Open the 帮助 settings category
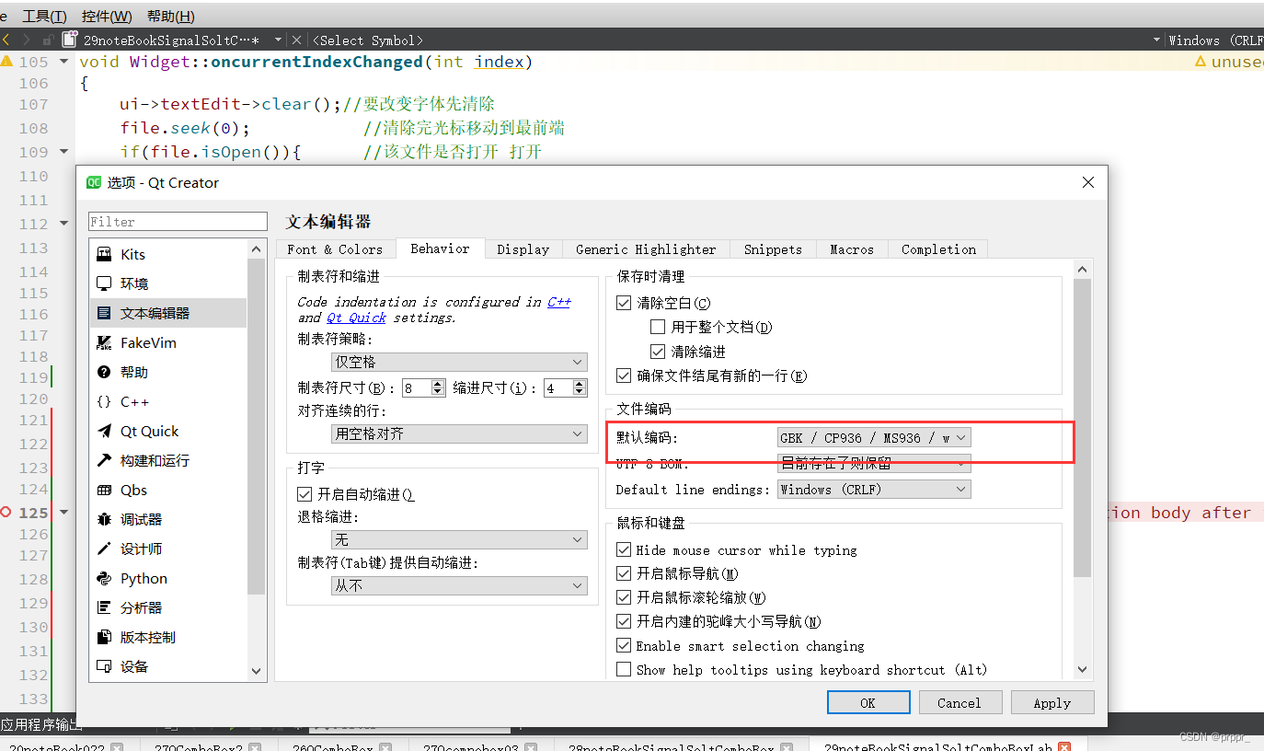This screenshot has width=1264, height=751. (168, 372)
